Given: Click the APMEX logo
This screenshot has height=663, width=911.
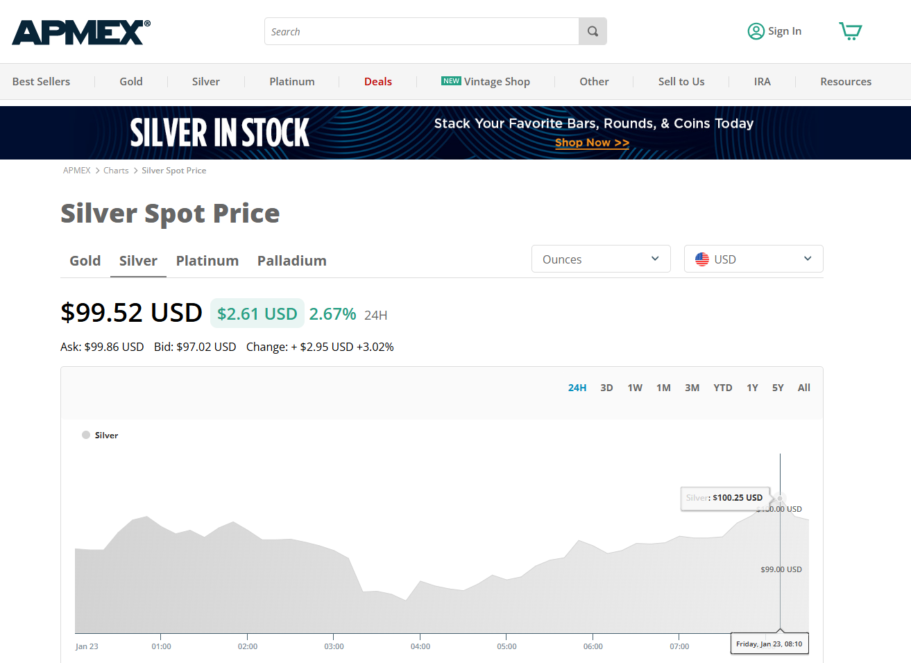Looking at the screenshot, I should (80, 32).
